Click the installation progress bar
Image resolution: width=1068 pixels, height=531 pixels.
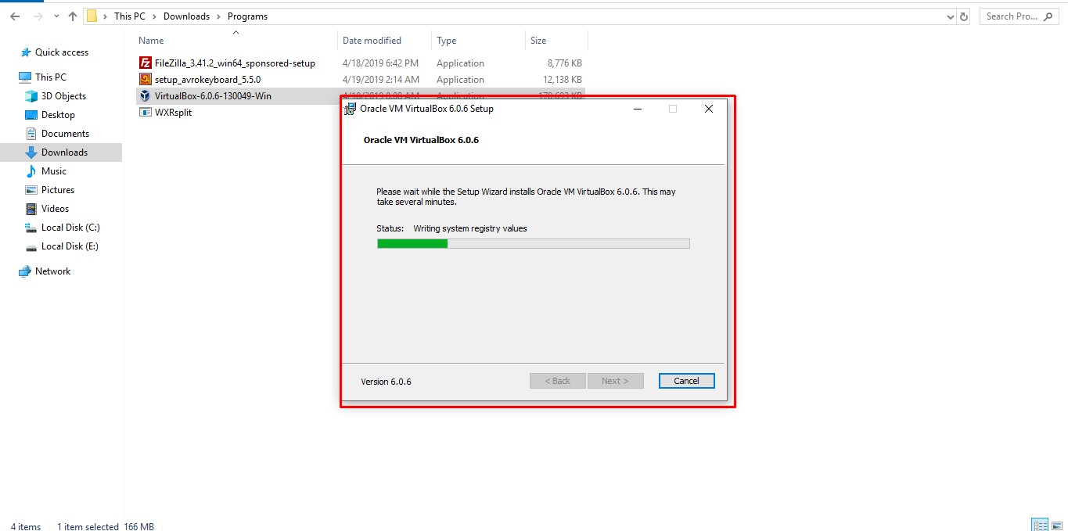(x=533, y=244)
